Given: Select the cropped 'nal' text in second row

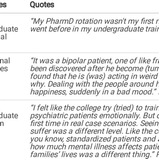Looking at the screenshot, I should coord(5,61).
